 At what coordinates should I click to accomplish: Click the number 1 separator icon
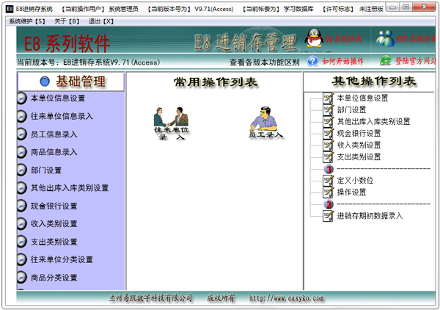point(329,169)
